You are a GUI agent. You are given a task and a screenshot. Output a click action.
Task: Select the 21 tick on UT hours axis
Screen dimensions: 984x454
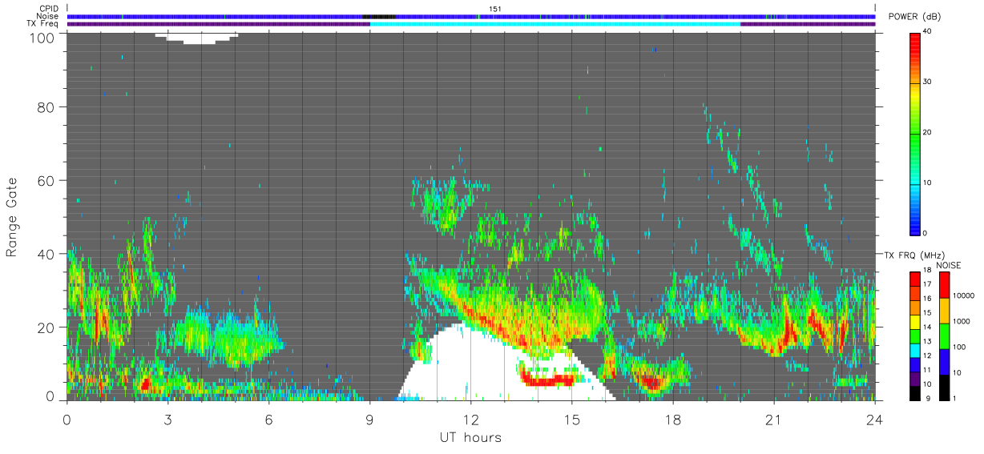[774, 420]
